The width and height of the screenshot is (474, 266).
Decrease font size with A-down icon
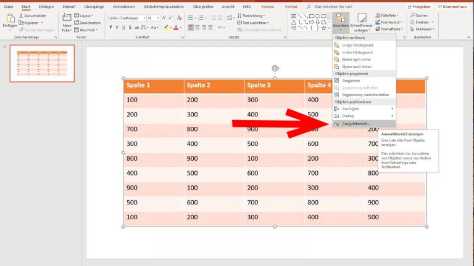point(171,18)
